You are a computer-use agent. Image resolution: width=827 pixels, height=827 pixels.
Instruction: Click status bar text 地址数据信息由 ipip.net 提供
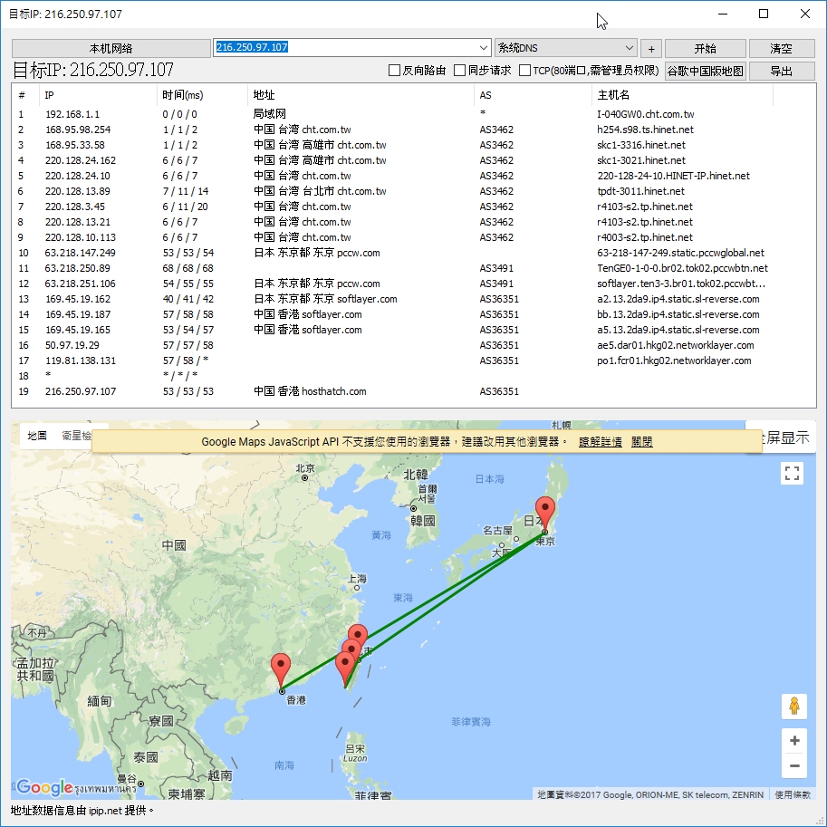click(82, 811)
